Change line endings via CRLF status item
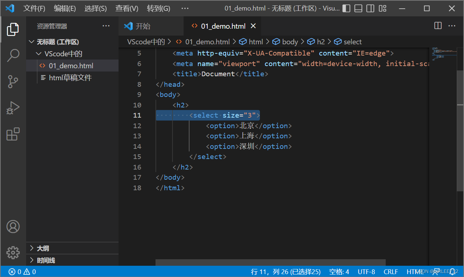The height and width of the screenshot is (277, 464). click(x=391, y=272)
